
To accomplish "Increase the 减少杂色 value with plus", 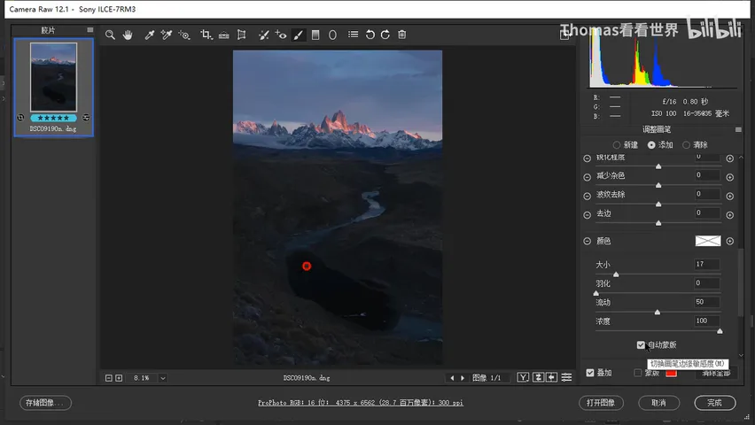I will pos(730,177).
